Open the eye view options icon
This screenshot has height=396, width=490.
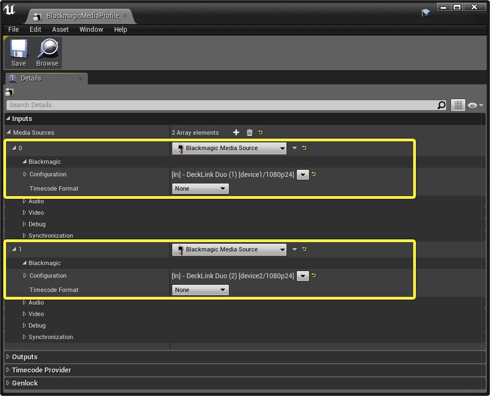pos(471,105)
